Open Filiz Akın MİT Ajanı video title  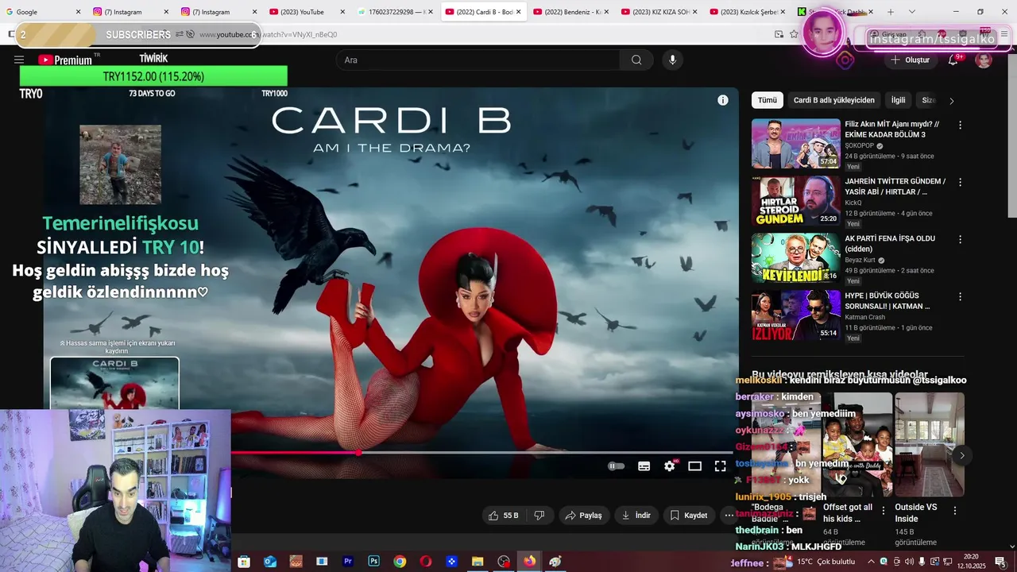pos(892,129)
